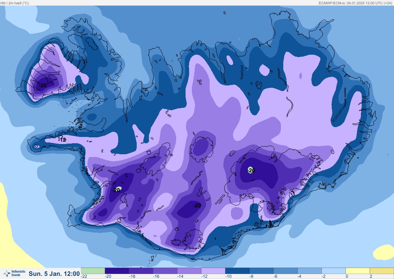Select the -8 to -6 blue legend swatch

coord(262,271)
